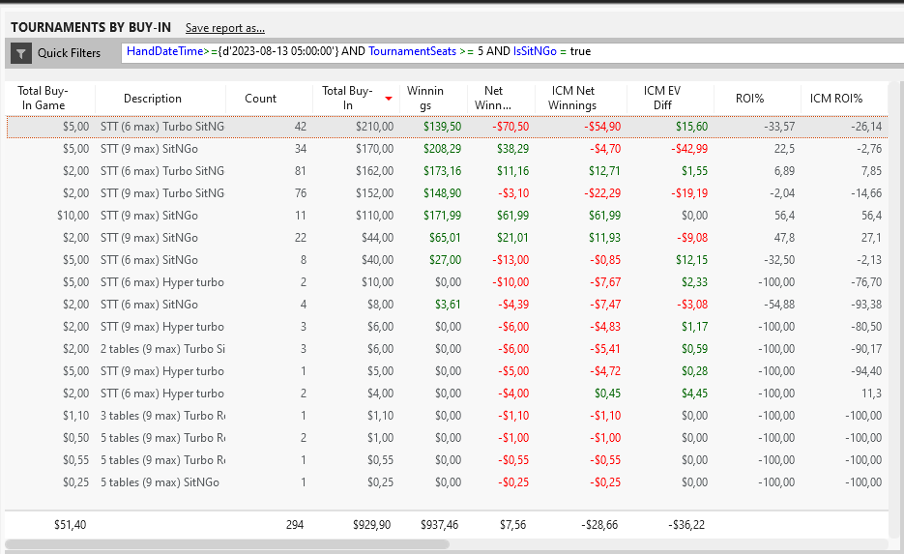Sort by the Description column header
904x554 pixels.
pyautogui.click(x=160, y=98)
